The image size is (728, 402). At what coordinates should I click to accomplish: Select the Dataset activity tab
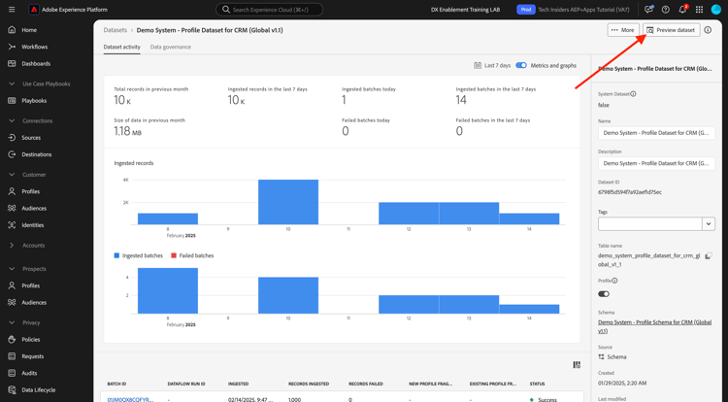pos(121,47)
